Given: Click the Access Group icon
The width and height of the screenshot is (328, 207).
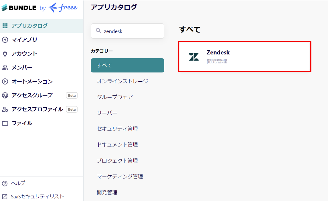Looking at the screenshot, I should tap(5, 95).
